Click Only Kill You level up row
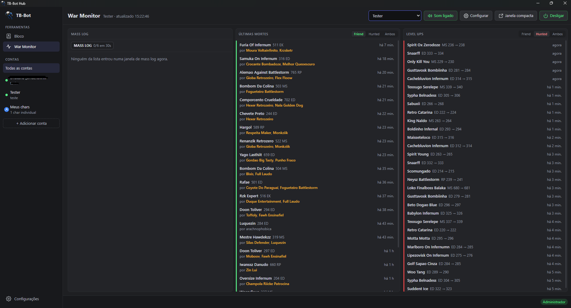 coord(484,62)
